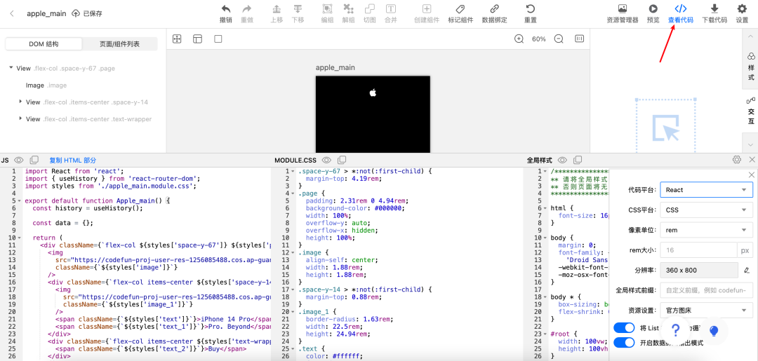Open 资源管理器 resource manager
The height and width of the screenshot is (361, 758).
point(623,14)
